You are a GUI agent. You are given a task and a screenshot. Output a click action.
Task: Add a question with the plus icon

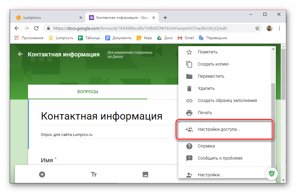[42, 174]
